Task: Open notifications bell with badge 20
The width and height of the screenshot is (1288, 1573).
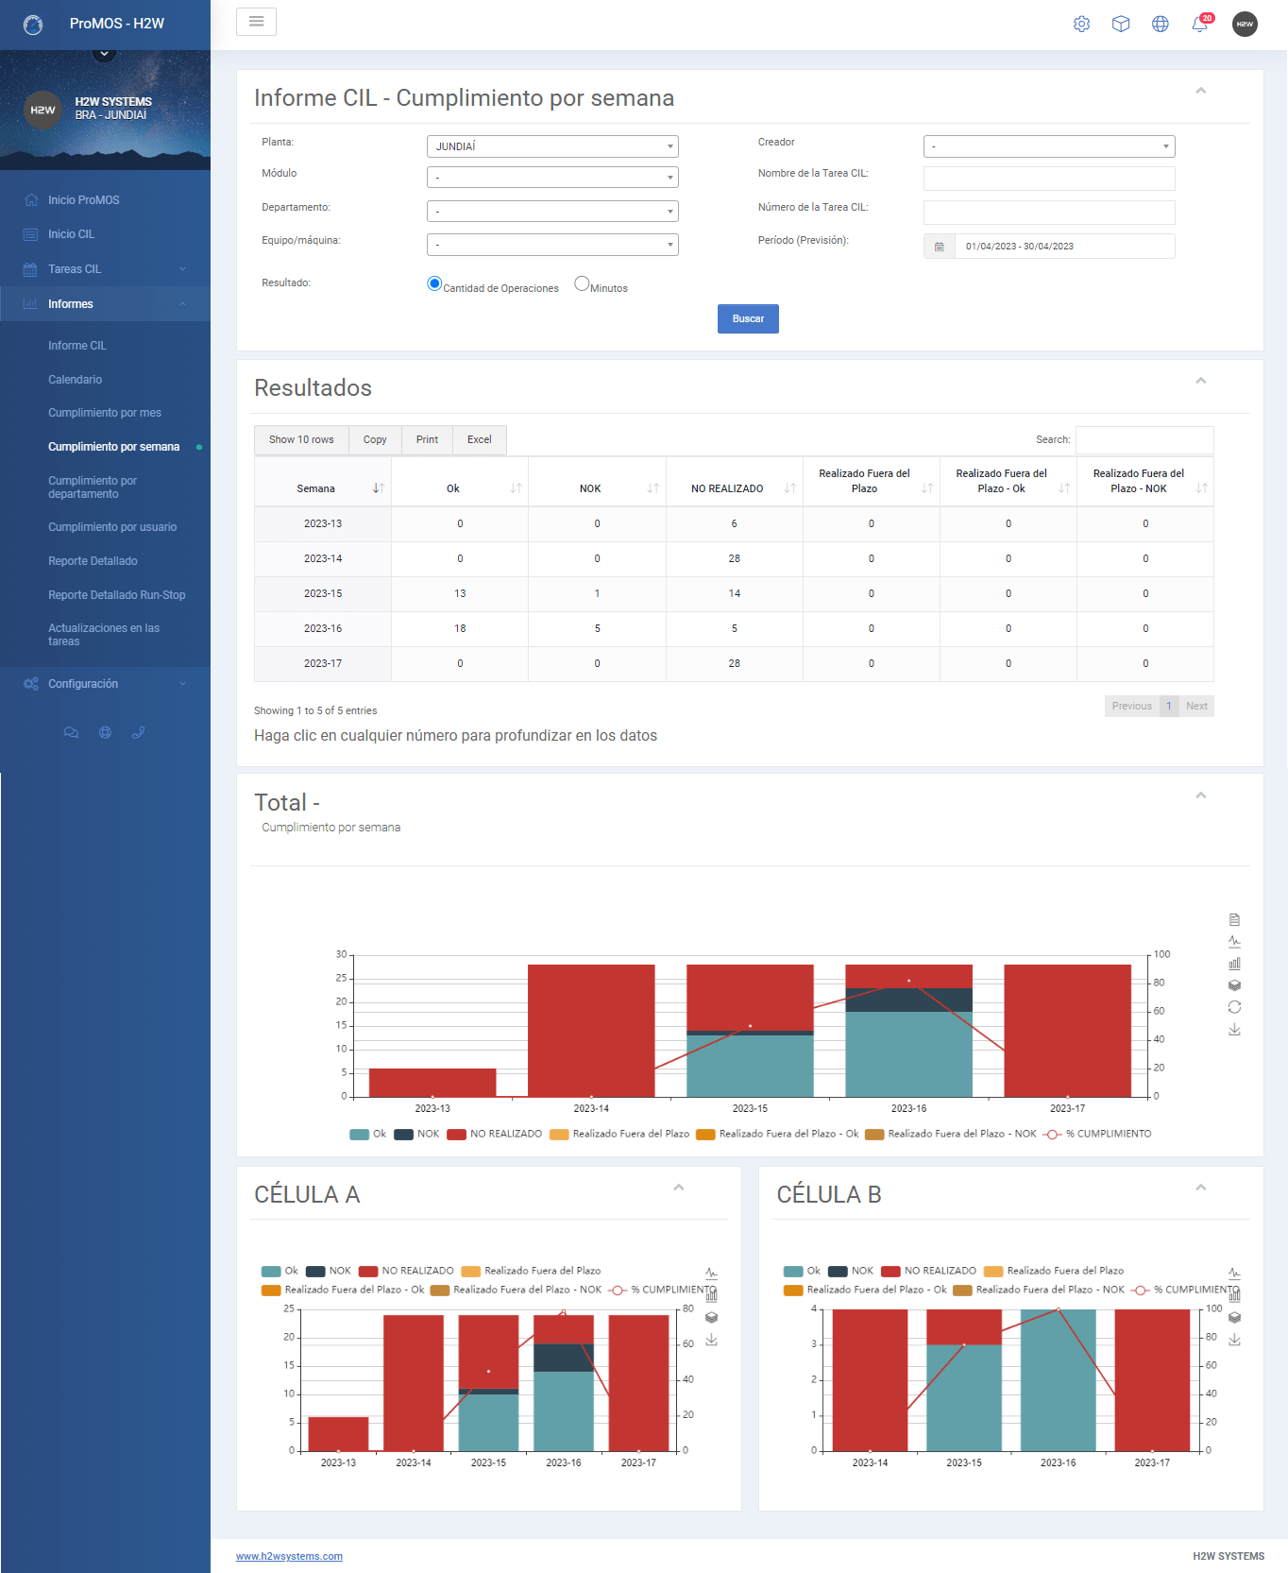Action: click(x=1200, y=24)
